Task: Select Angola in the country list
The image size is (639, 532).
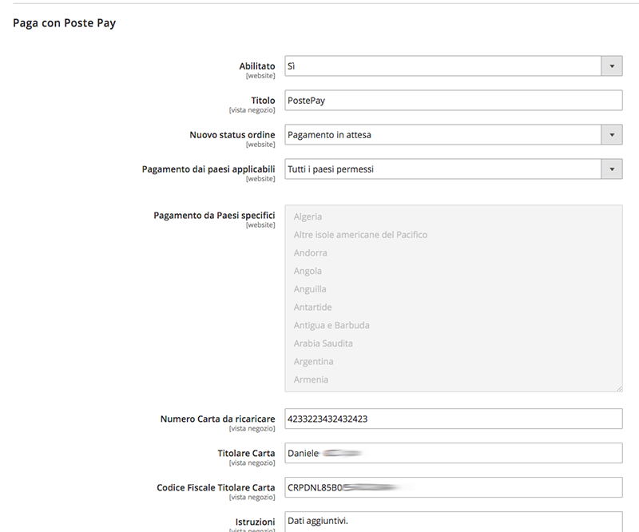Action: pyautogui.click(x=308, y=271)
